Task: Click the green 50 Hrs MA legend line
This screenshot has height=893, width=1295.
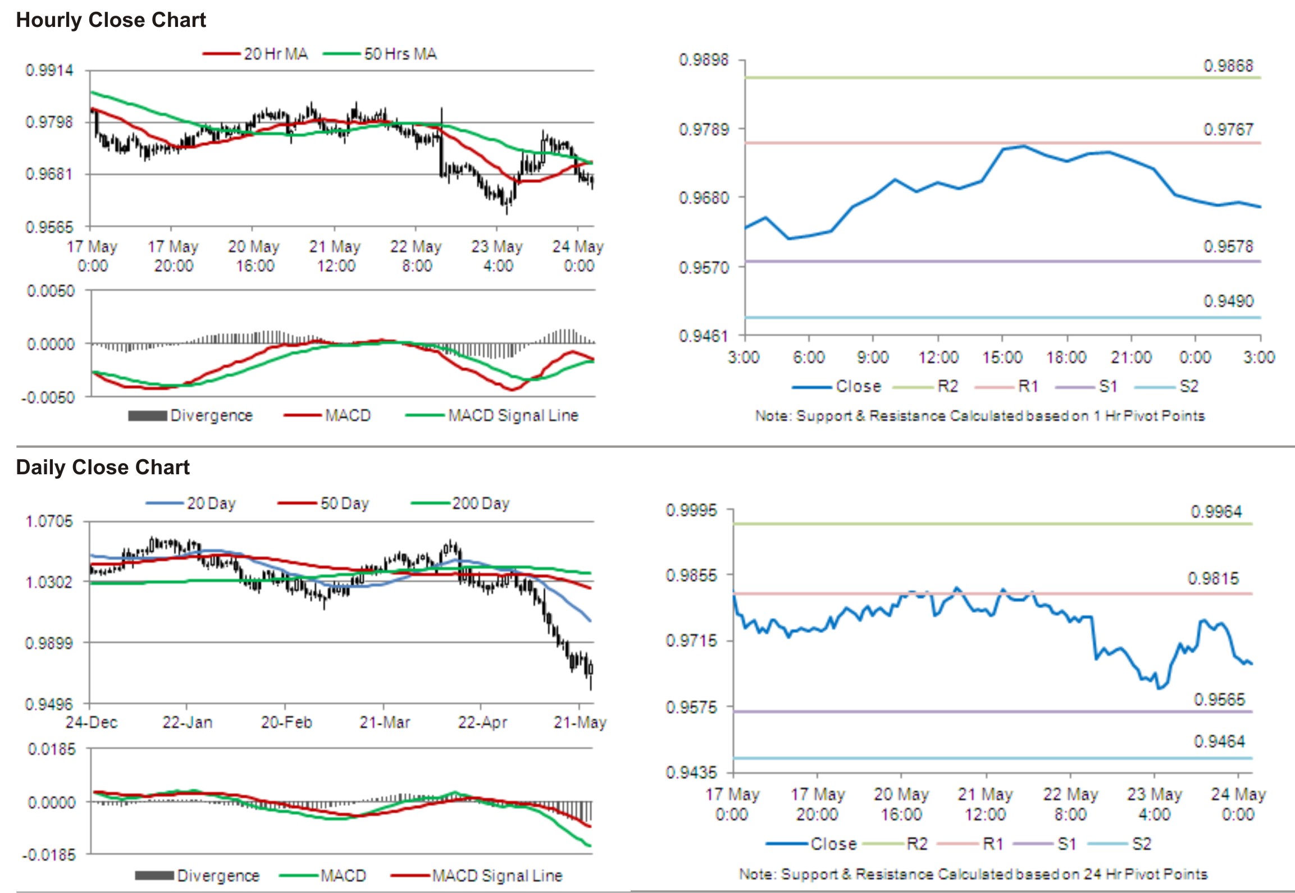Action: tap(342, 54)
